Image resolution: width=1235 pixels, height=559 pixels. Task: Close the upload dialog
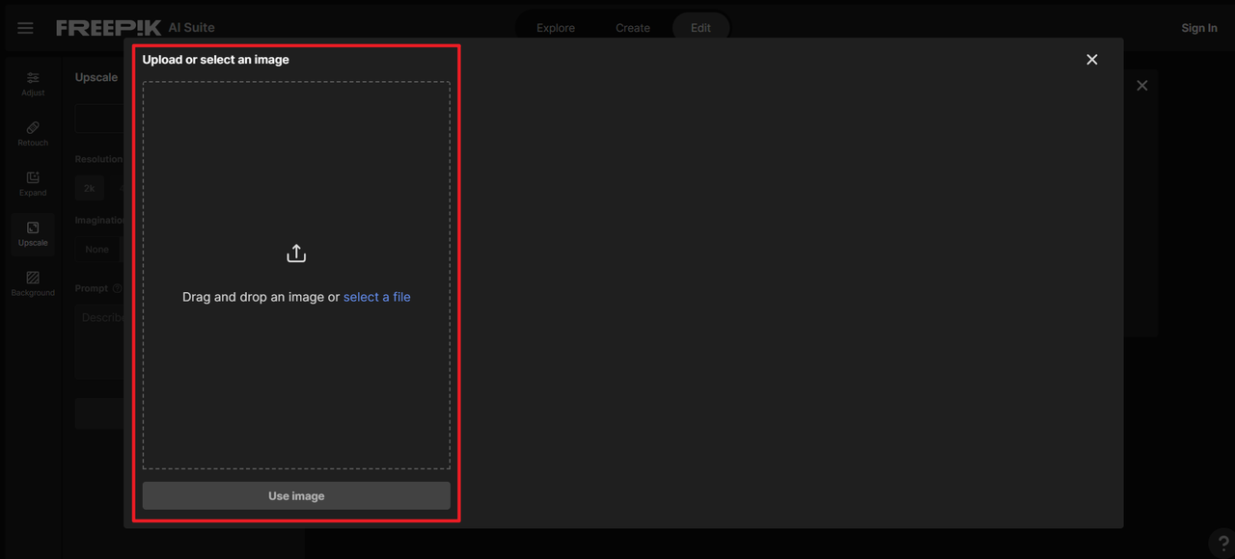1092,60
